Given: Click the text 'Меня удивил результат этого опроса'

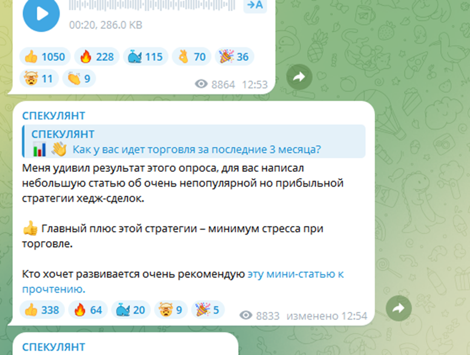Looking at the screenshot, I should [x=120, y=168].
